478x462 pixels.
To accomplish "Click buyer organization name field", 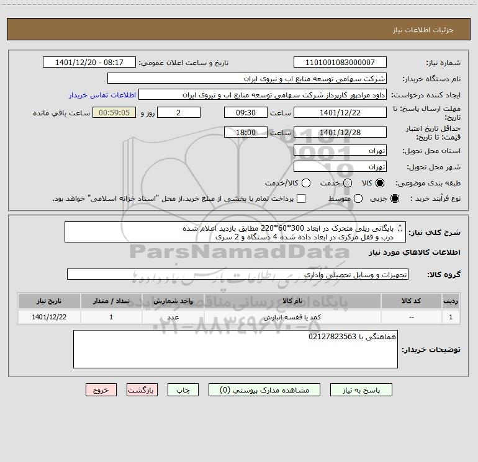I will coord(247,79).
